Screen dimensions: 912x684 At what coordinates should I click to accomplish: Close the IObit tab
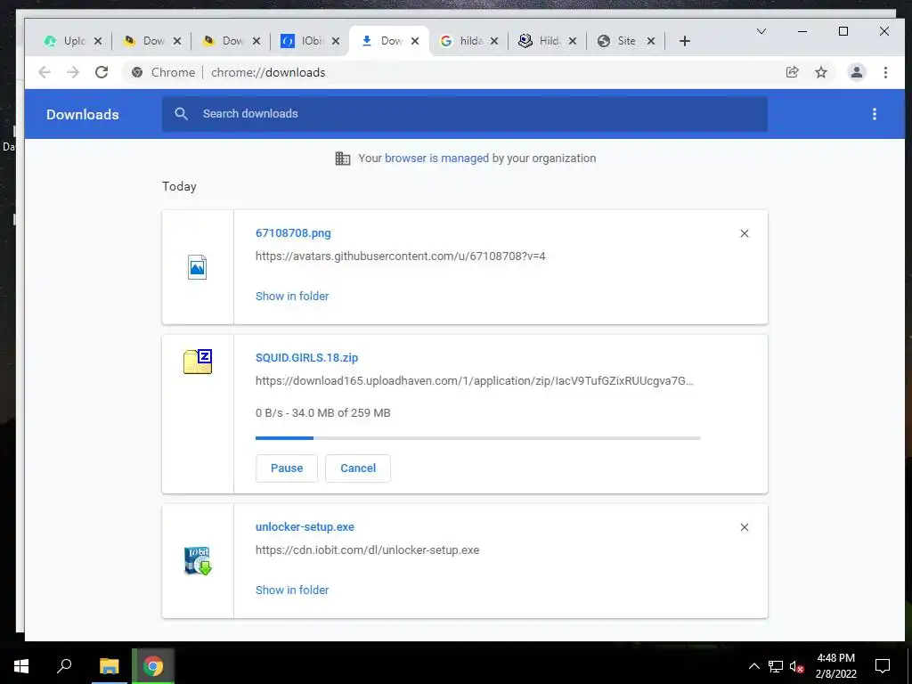coord(336,41)
